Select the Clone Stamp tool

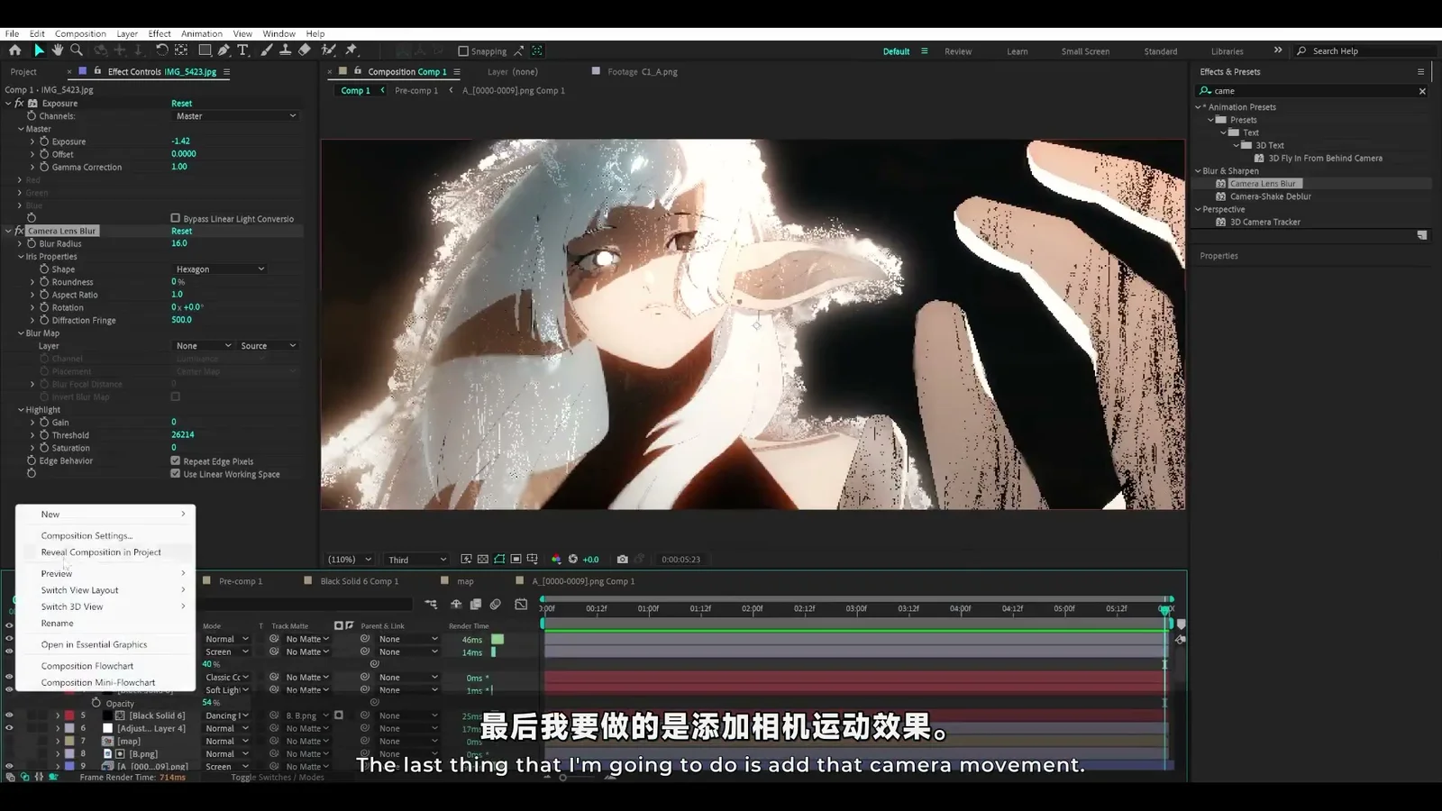(x=285, y=50)
